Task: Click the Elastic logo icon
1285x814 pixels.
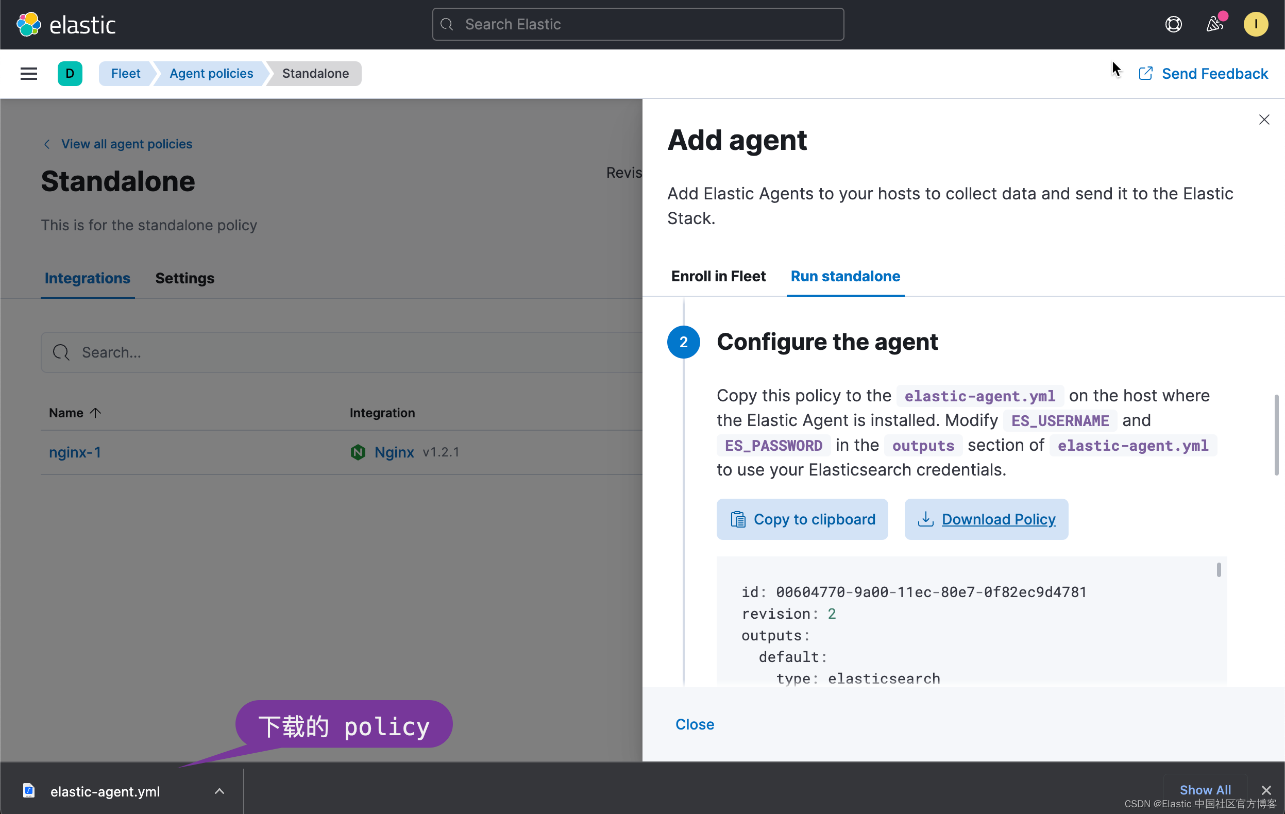Action: pos(28,25)
